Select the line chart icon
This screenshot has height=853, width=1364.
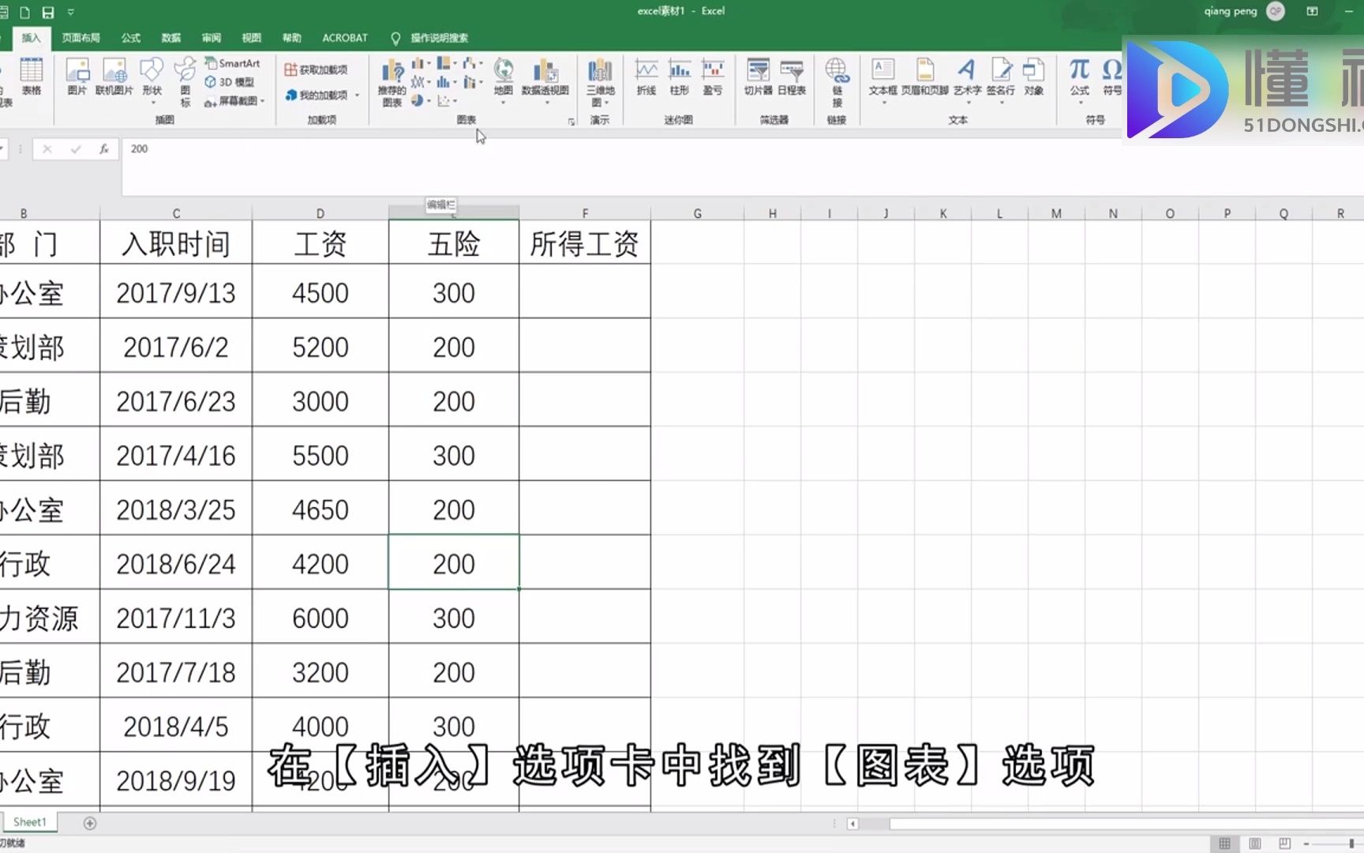point(418,82)
